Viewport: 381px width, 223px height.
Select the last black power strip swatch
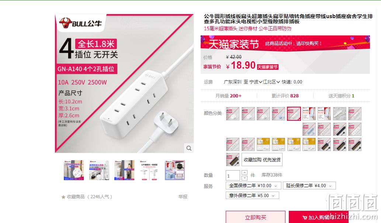click(232, 159)
